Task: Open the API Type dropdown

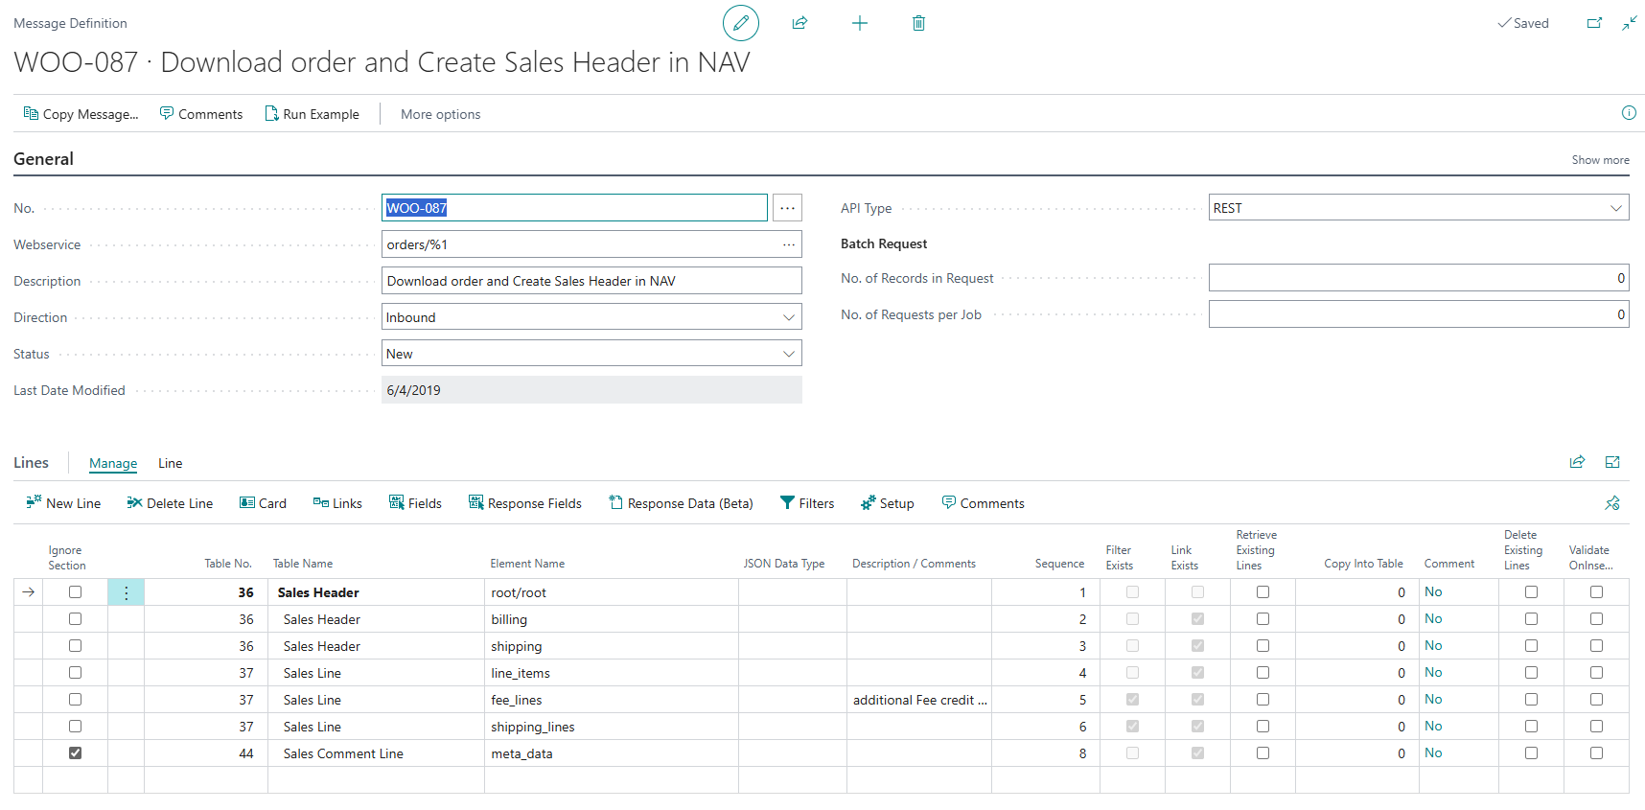Action: pos(1616,208)
